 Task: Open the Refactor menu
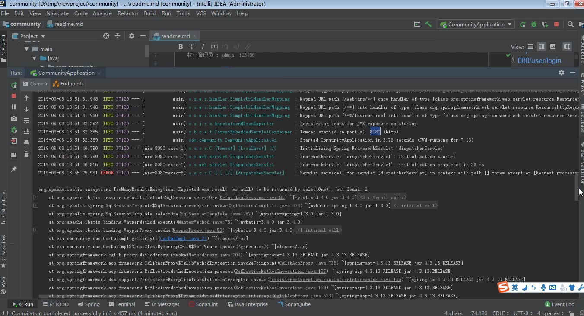[x=128, y=13]
